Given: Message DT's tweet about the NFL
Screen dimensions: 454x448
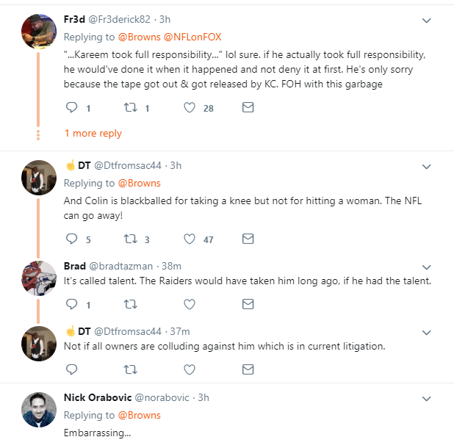Looking at the screenshot, I should [x=248, y=239].
